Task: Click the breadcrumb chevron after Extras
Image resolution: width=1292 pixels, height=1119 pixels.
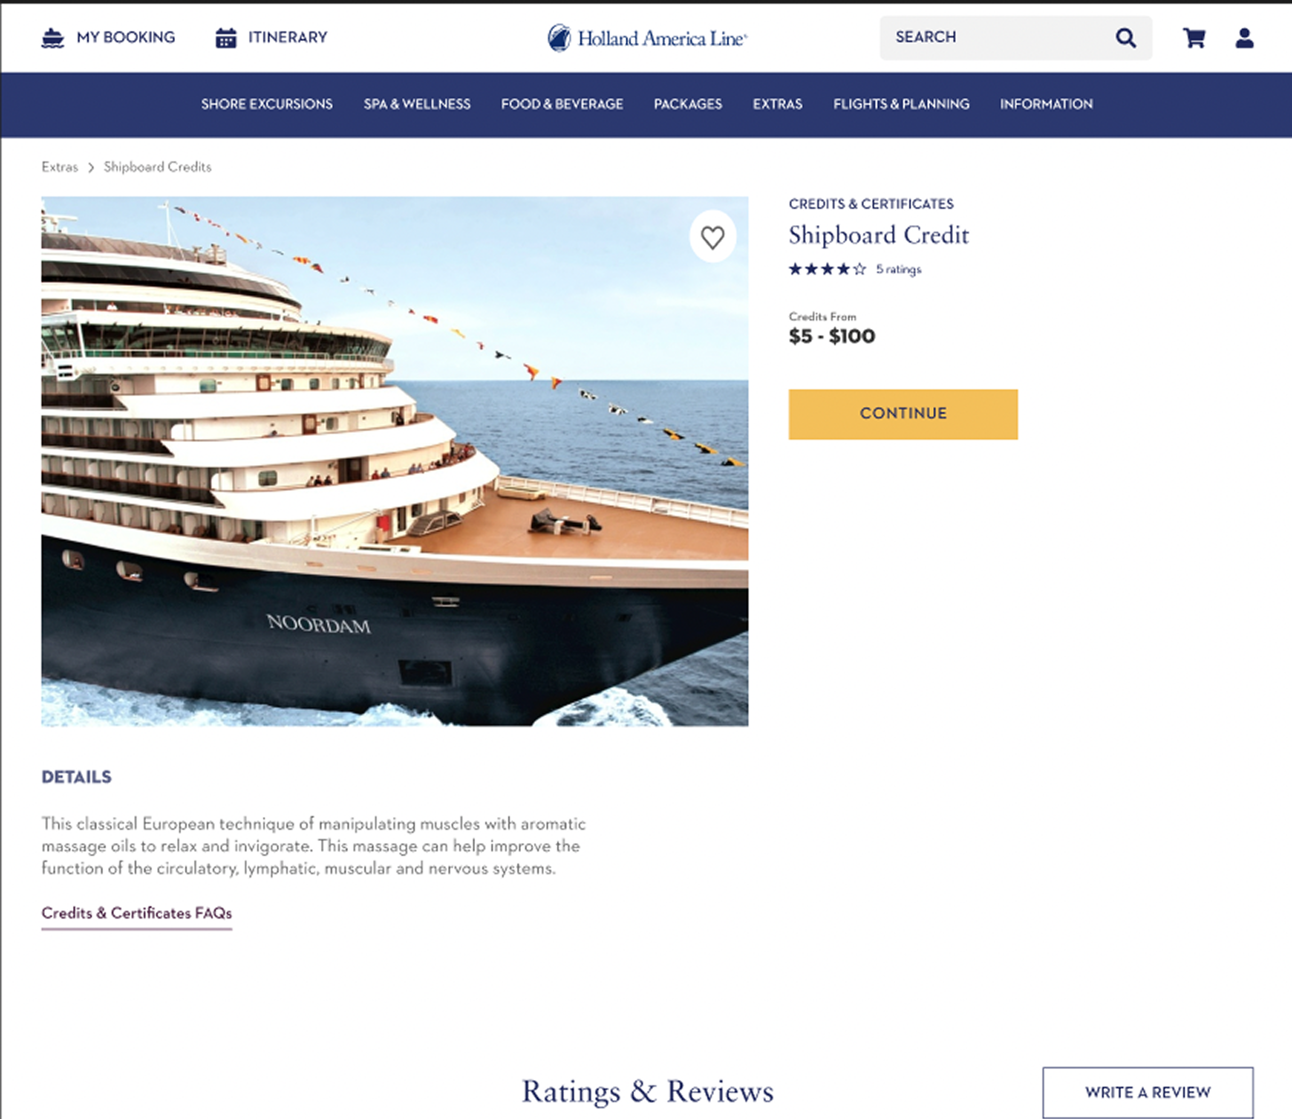Action: coord(91,167)
